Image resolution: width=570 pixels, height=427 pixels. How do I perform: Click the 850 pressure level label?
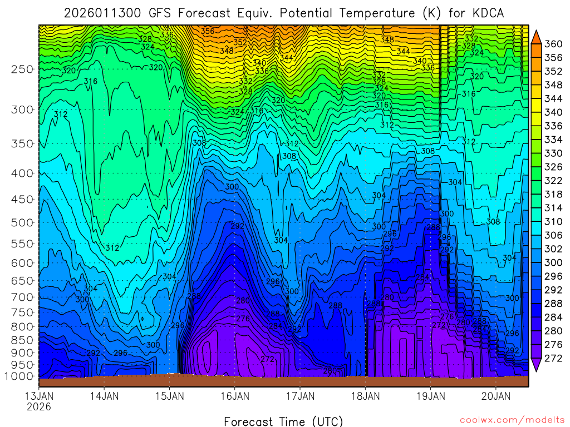[x=22, y=340]
